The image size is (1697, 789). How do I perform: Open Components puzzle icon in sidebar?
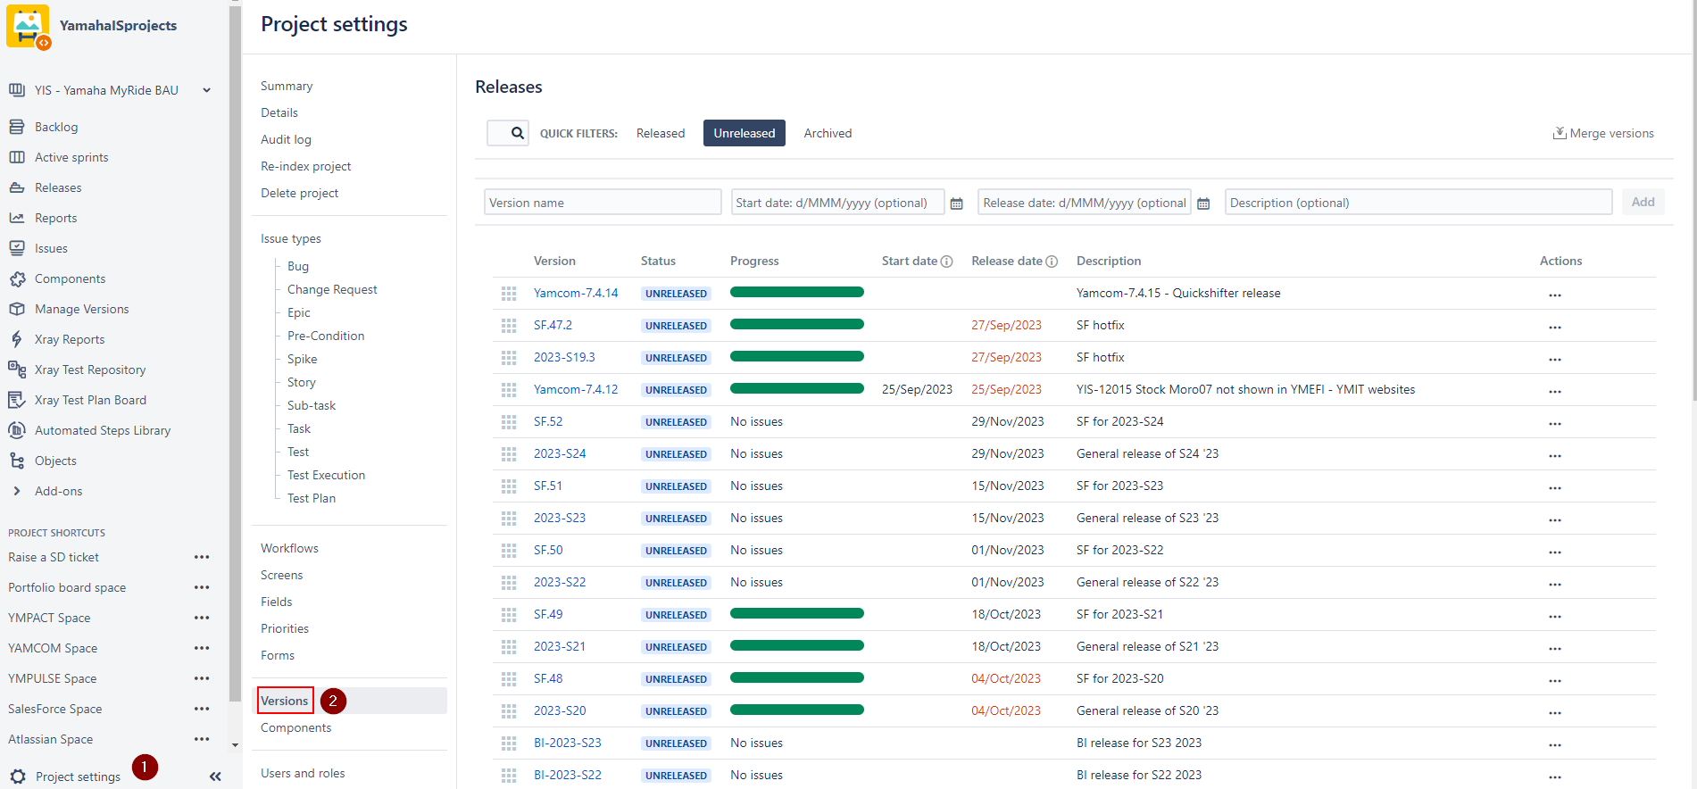coord(17,278)
